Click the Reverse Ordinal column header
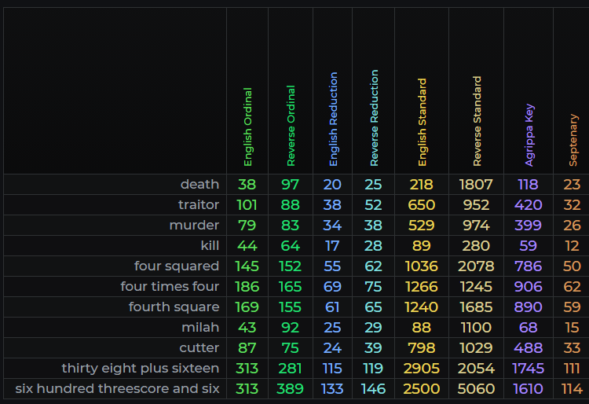The height and width of the screenshot is (404, 589). click(x=291, y=126)
